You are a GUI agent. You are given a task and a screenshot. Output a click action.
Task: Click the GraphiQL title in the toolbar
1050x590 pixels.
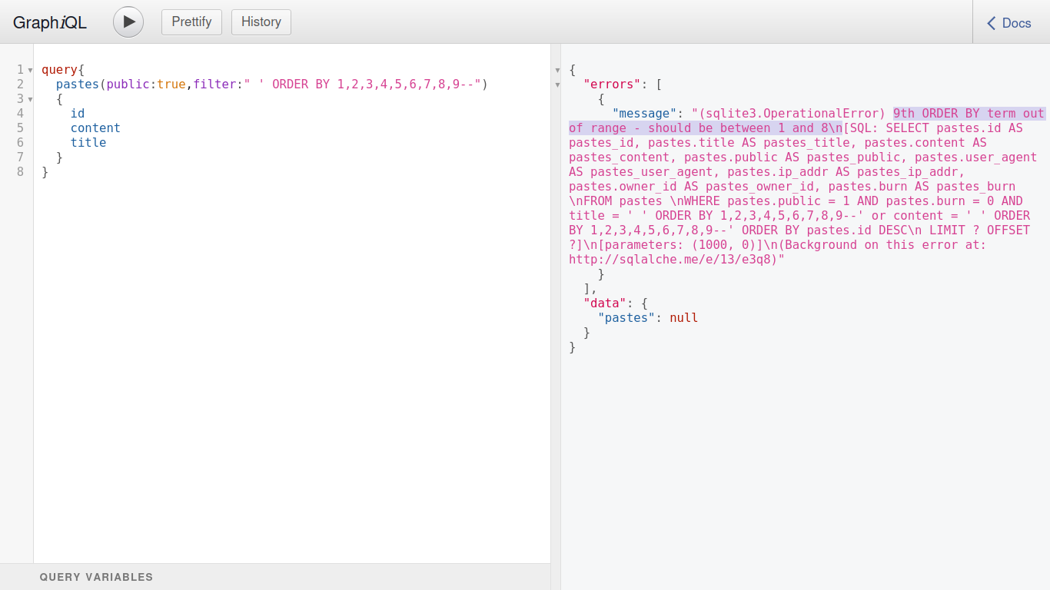[x=50, y=23]
